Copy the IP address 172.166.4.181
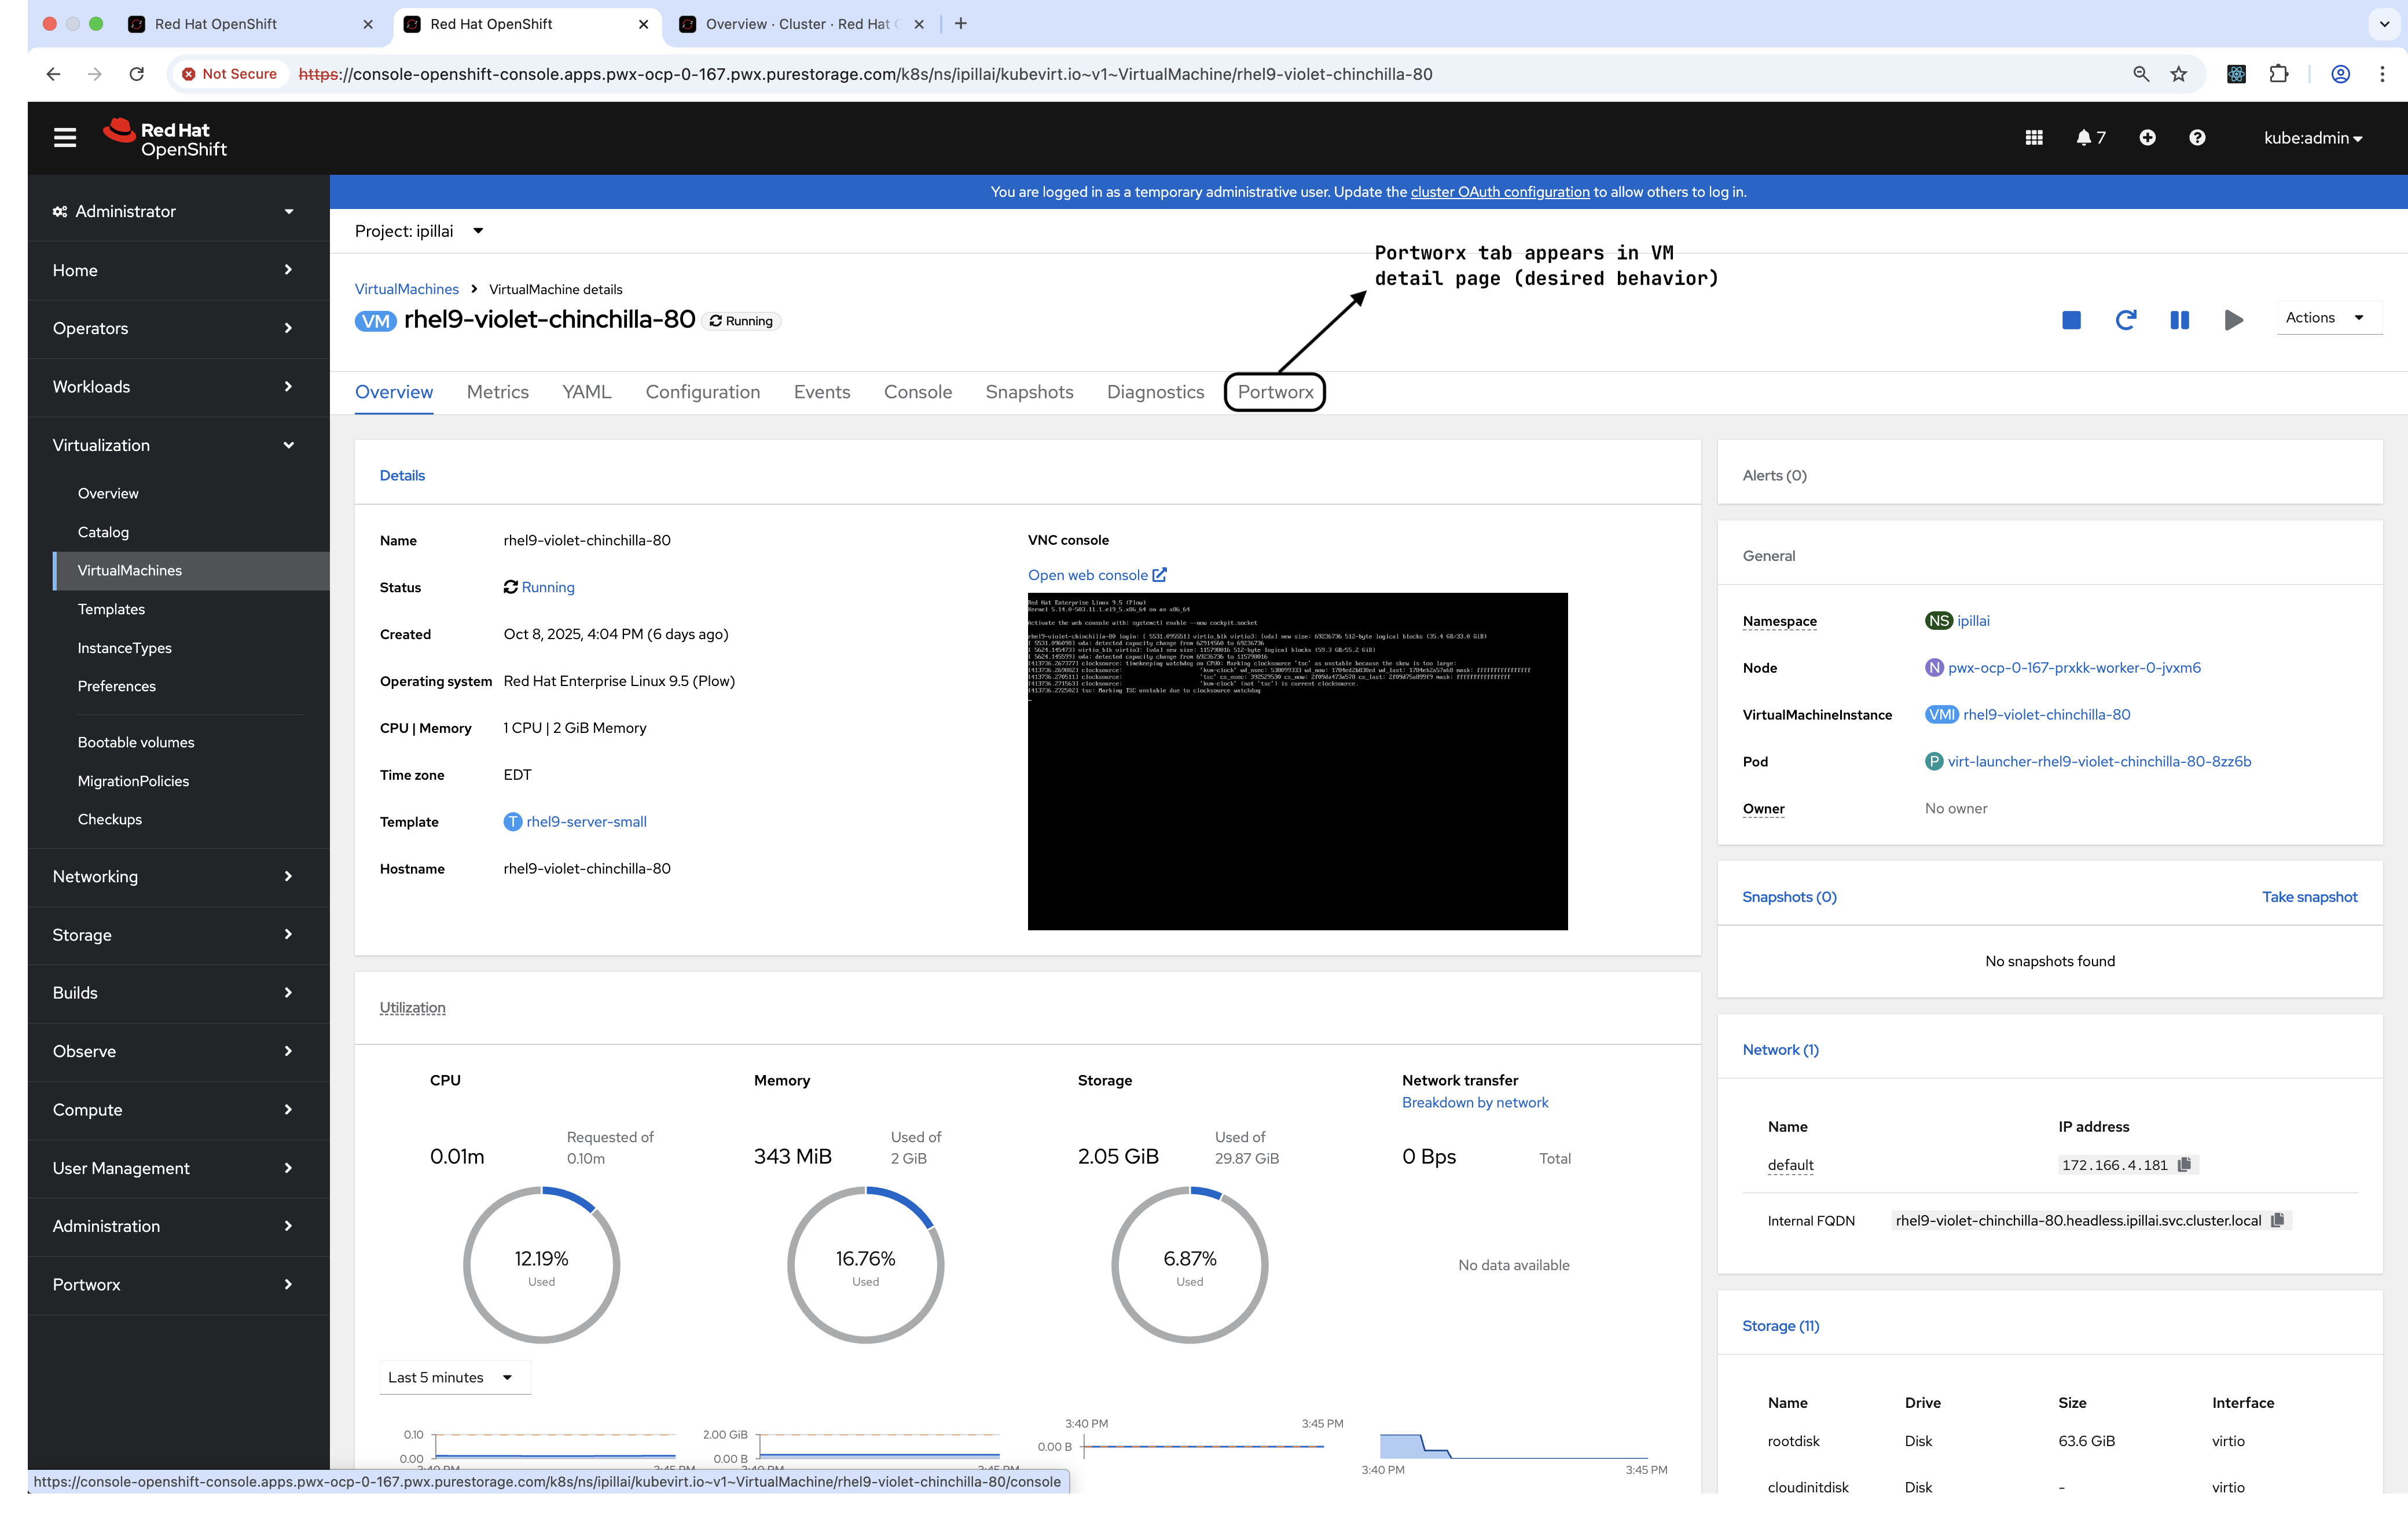Viewport: 2408px width, 1526px height. 2185,1165
